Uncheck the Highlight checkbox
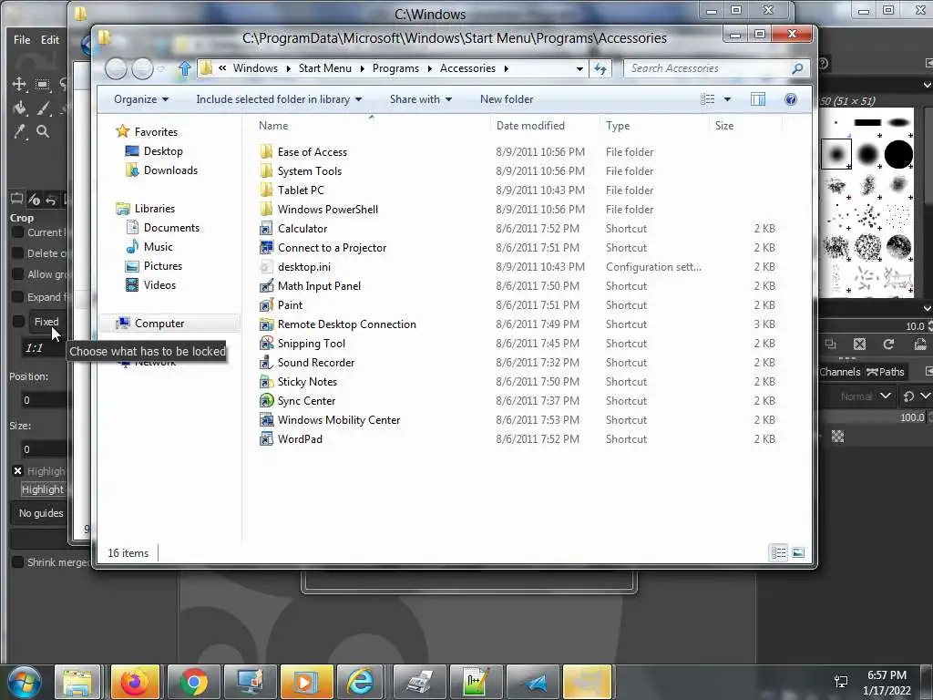The height and width of the screenshot is (700, 933). (x=18, y=471)
